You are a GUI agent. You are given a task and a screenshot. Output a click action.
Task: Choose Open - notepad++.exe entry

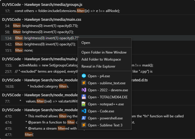[x=105, y=104]
